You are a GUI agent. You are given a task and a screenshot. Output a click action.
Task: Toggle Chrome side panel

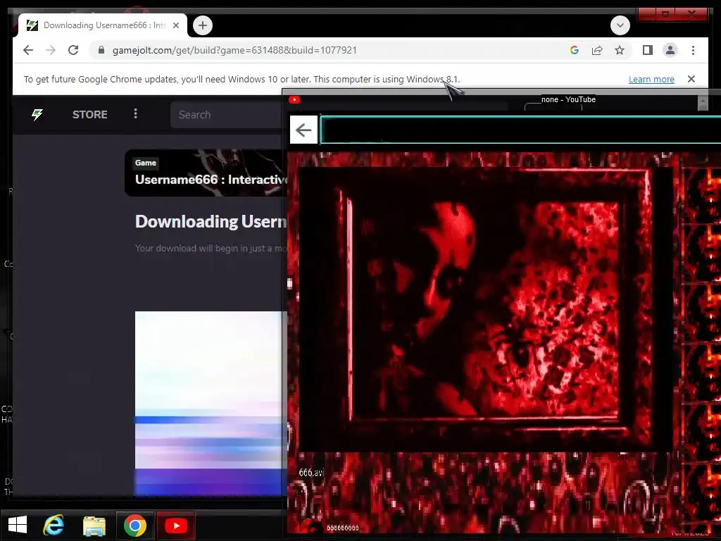click(x=648, y=50)
